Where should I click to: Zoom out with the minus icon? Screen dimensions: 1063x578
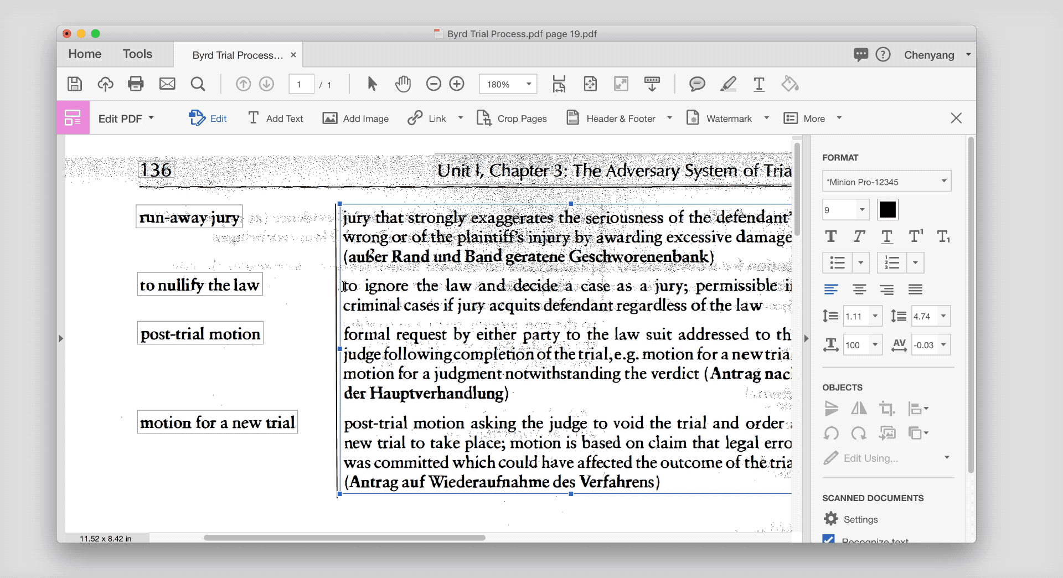pyautogui.click(x=434, y=84)
